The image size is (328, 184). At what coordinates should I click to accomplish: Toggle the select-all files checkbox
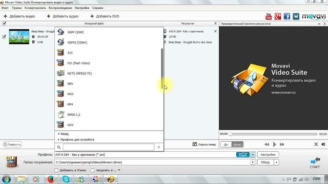(4, 24)
